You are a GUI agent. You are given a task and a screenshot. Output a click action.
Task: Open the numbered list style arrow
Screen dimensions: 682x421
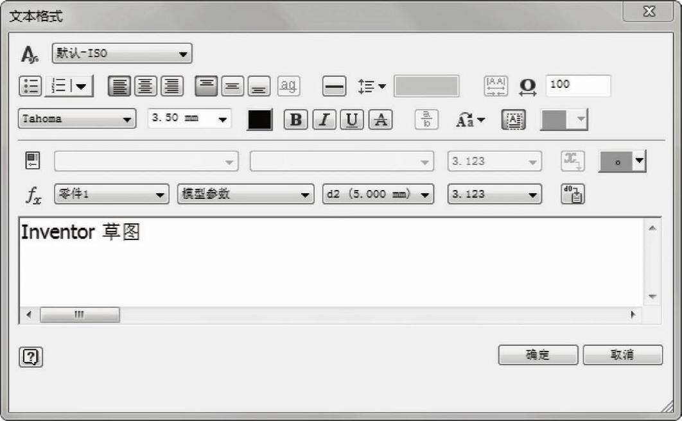(82, 86)
